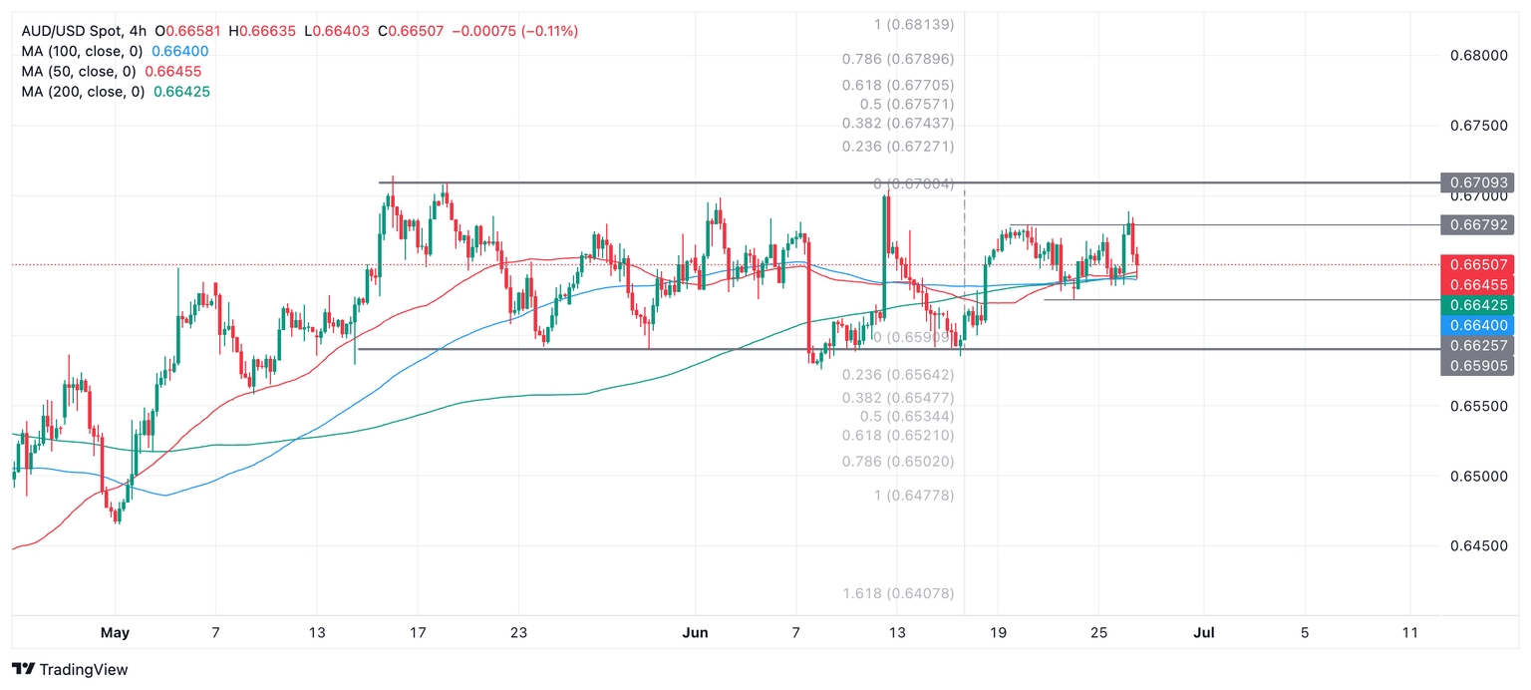Screen dimensions: 1531x690
Task: Click the 0.68000 price axis tick
Action: [x=1478, y=56]
